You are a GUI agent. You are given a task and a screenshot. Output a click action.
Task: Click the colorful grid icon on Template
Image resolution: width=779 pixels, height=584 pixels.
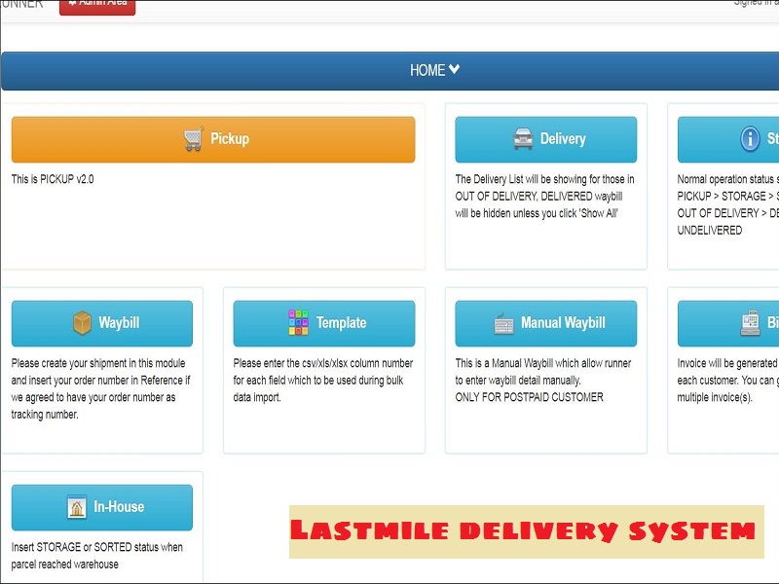tap(298, 323)
